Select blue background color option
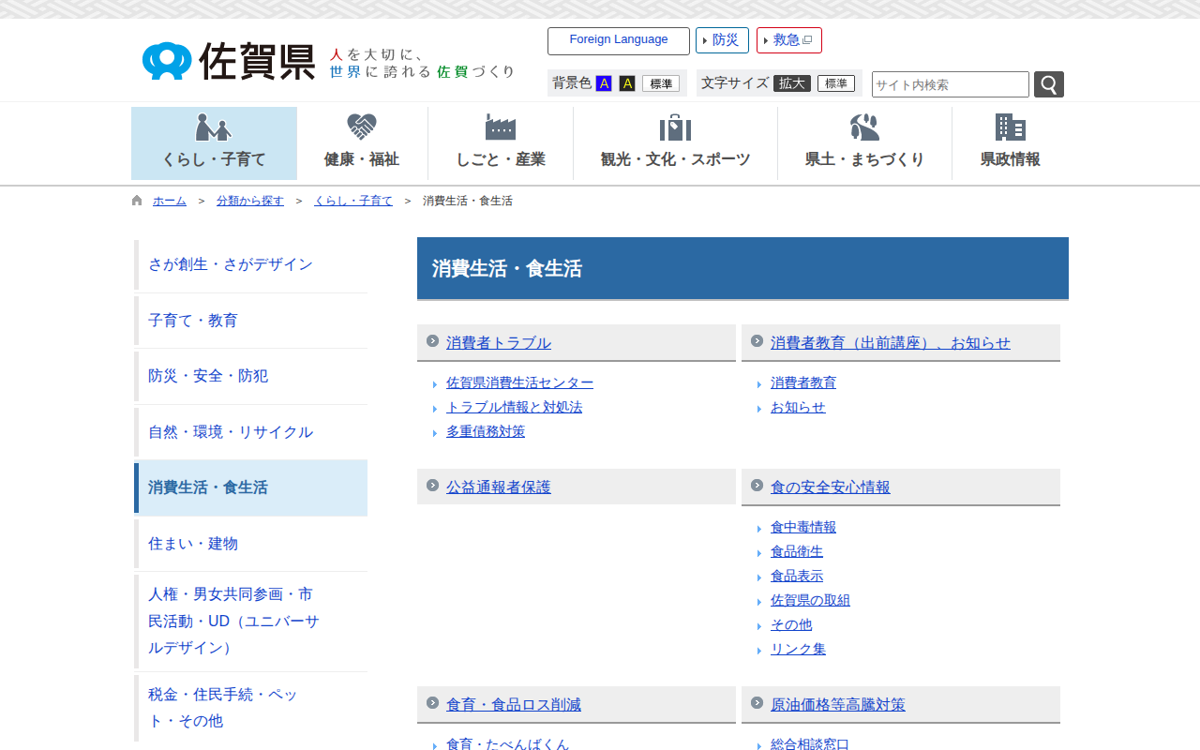Image resolution: width=1200 pixels, height=750 pixels. tap(604, 83)
